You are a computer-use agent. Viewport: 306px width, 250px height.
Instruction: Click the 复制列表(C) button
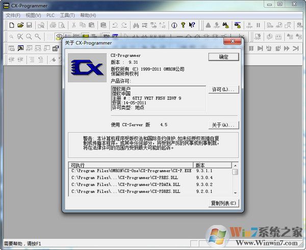coord(223,203)
